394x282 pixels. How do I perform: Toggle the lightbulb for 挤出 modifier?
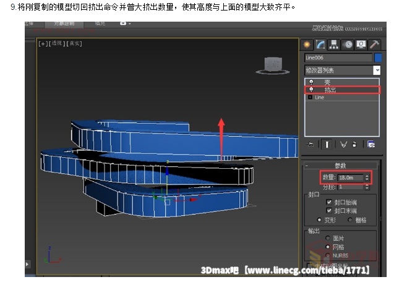click(x=311, y=90)
